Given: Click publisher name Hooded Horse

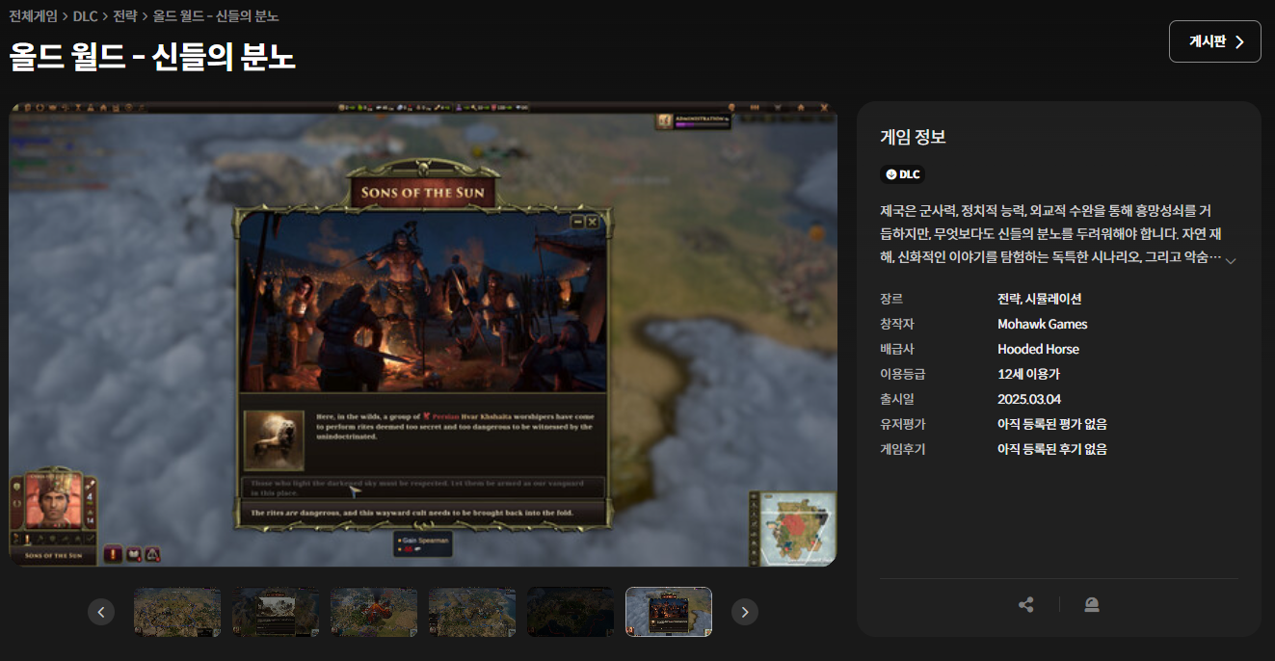Looking at the screenshot, I should click(x=1038, y=349).
